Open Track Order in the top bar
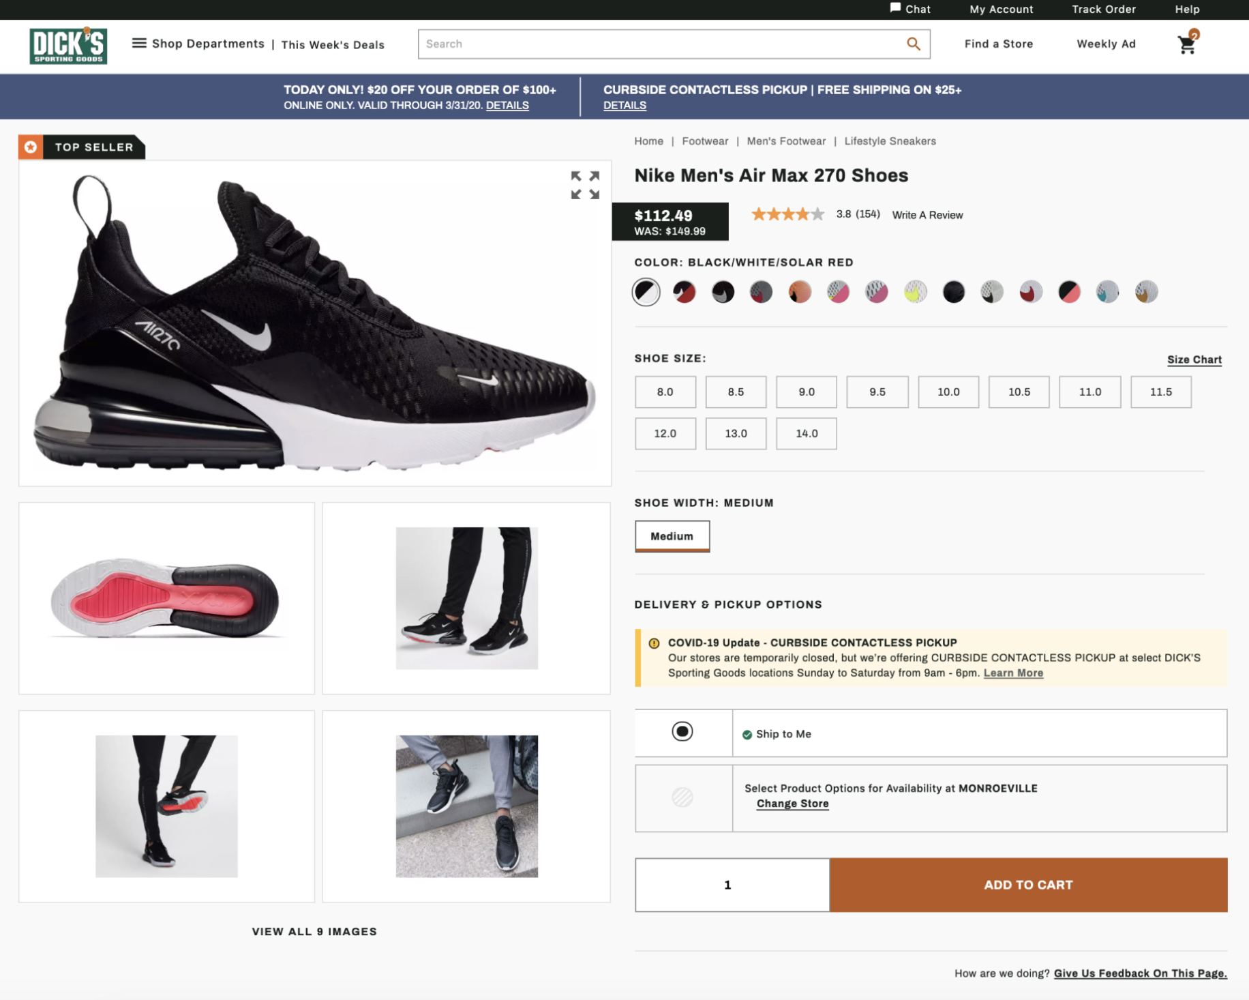The width and height of the screenshot is (1249, 1000). tap(1103, 9)
